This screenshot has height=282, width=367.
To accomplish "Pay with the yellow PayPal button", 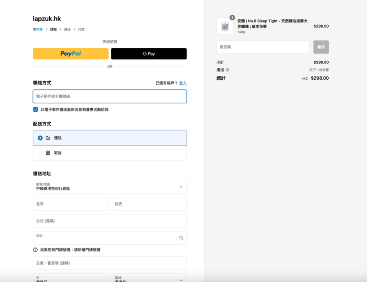I will pos(71,54).
